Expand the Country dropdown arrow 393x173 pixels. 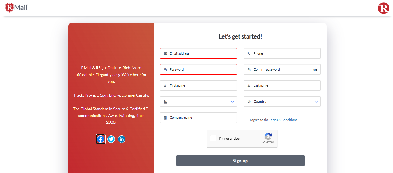click(x=316, y=102)
